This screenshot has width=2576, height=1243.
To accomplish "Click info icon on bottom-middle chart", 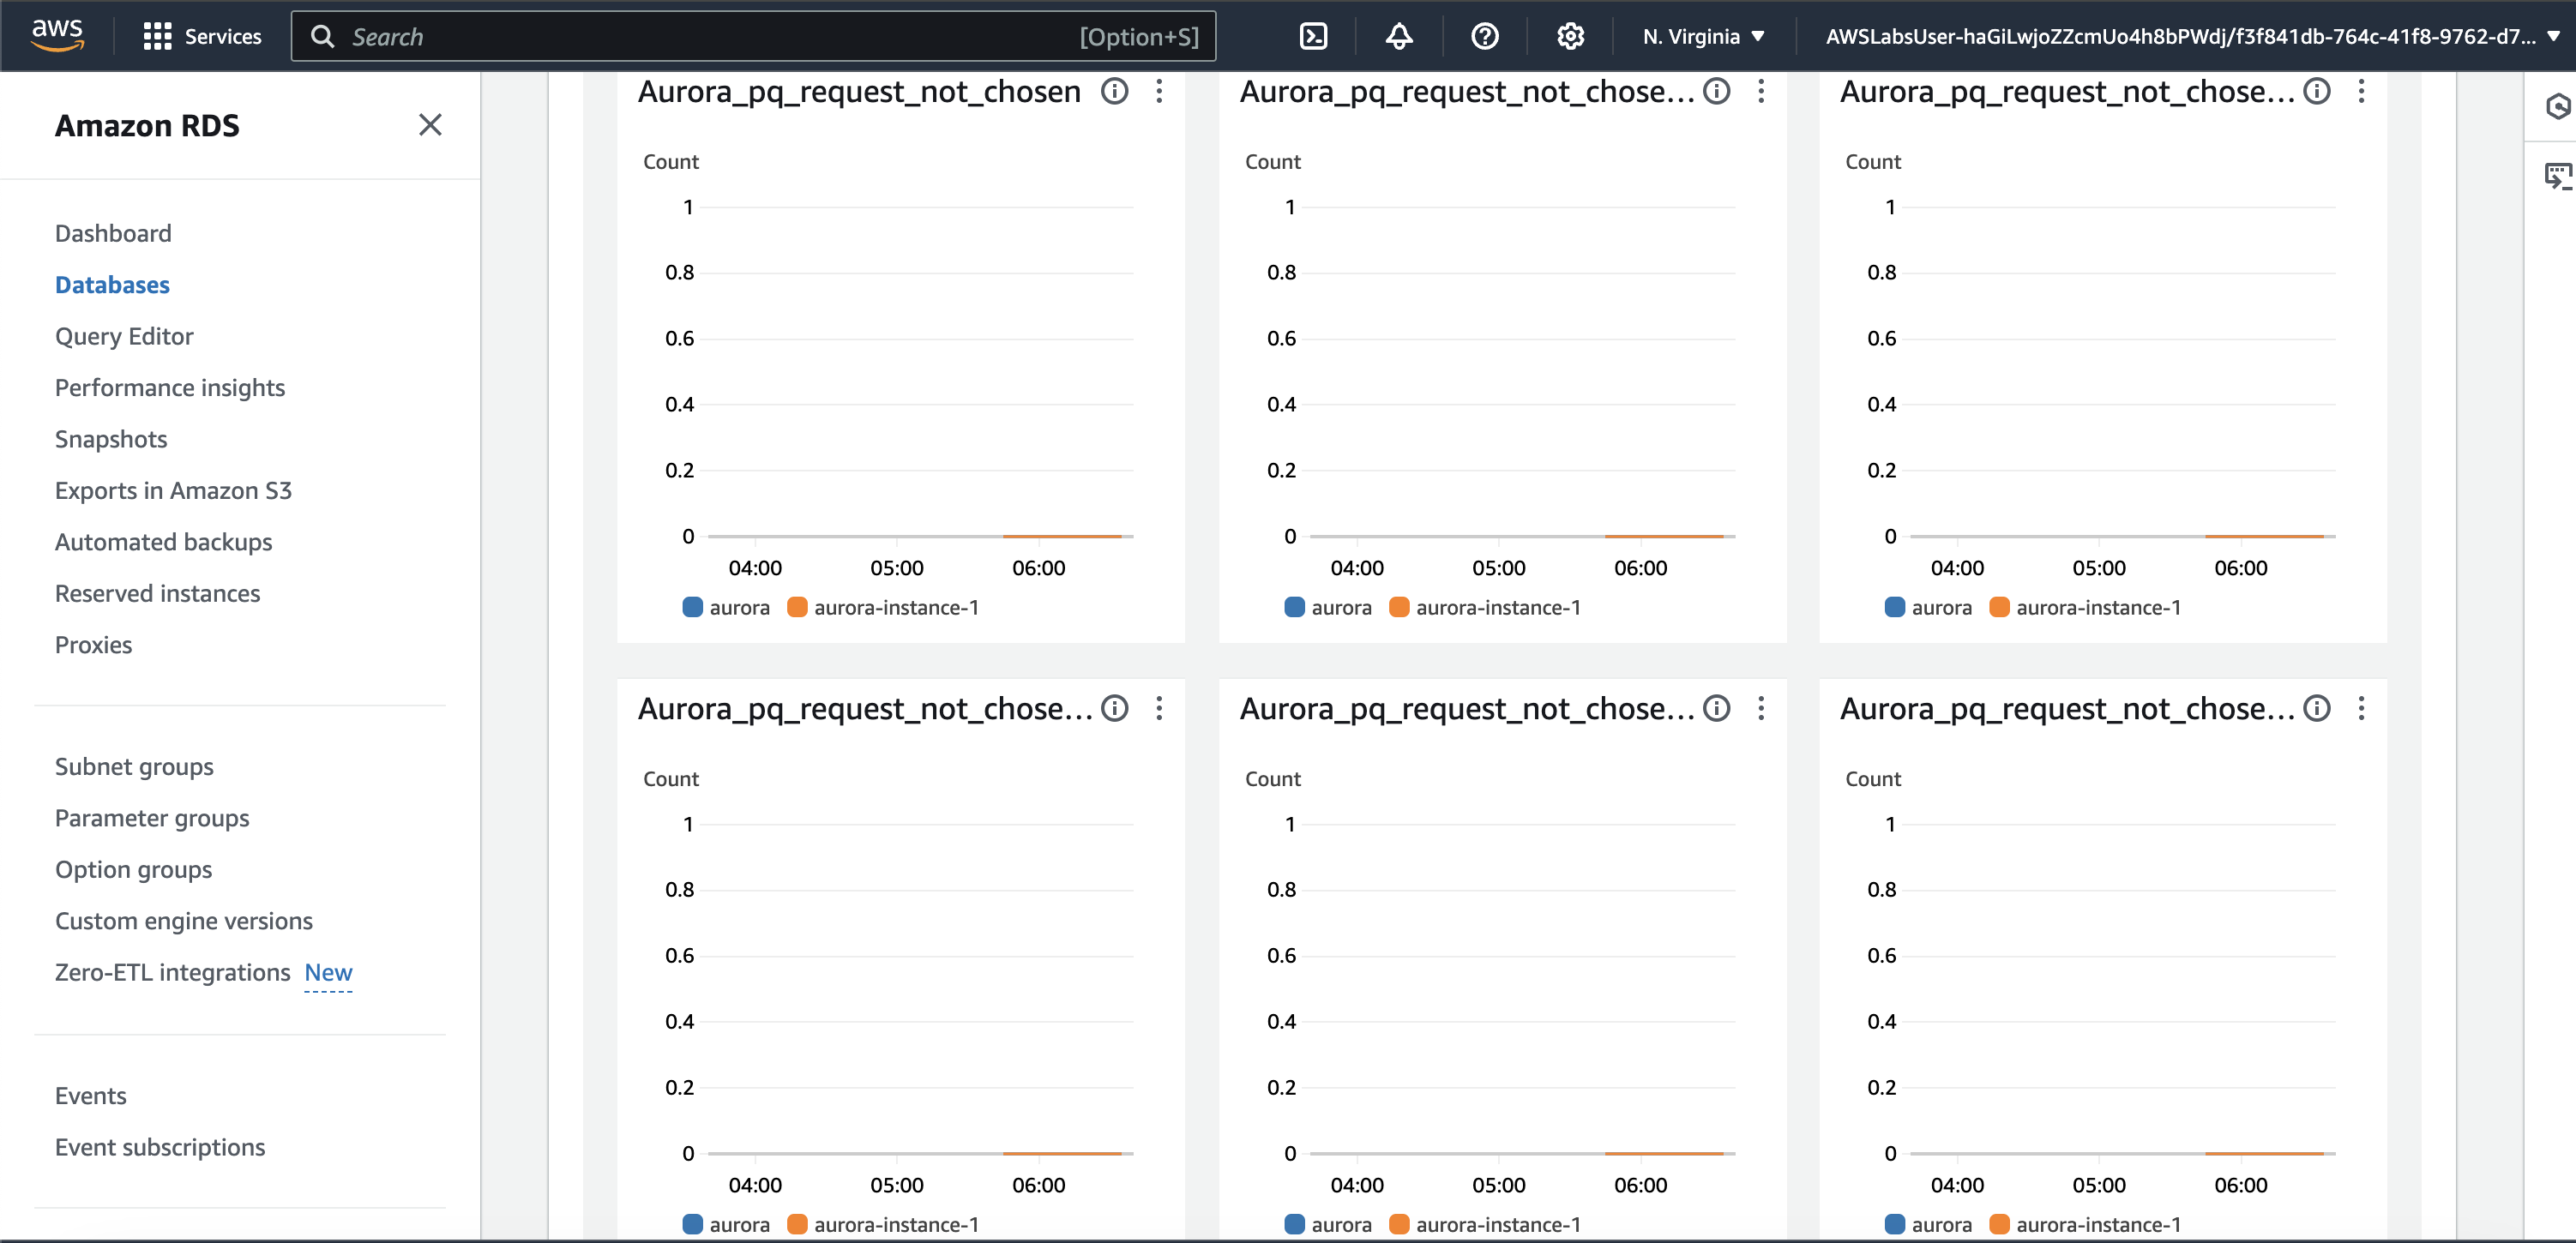I will [1716, 708].
